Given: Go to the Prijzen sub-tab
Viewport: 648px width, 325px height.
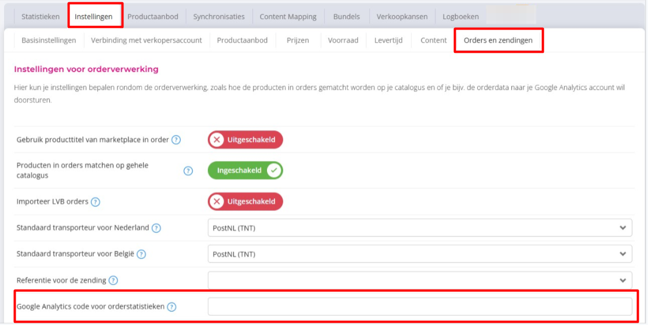Looking at the screenshot, I should tap(298, 40).
